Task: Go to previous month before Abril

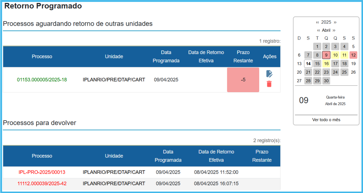Action: coord(319,31)
